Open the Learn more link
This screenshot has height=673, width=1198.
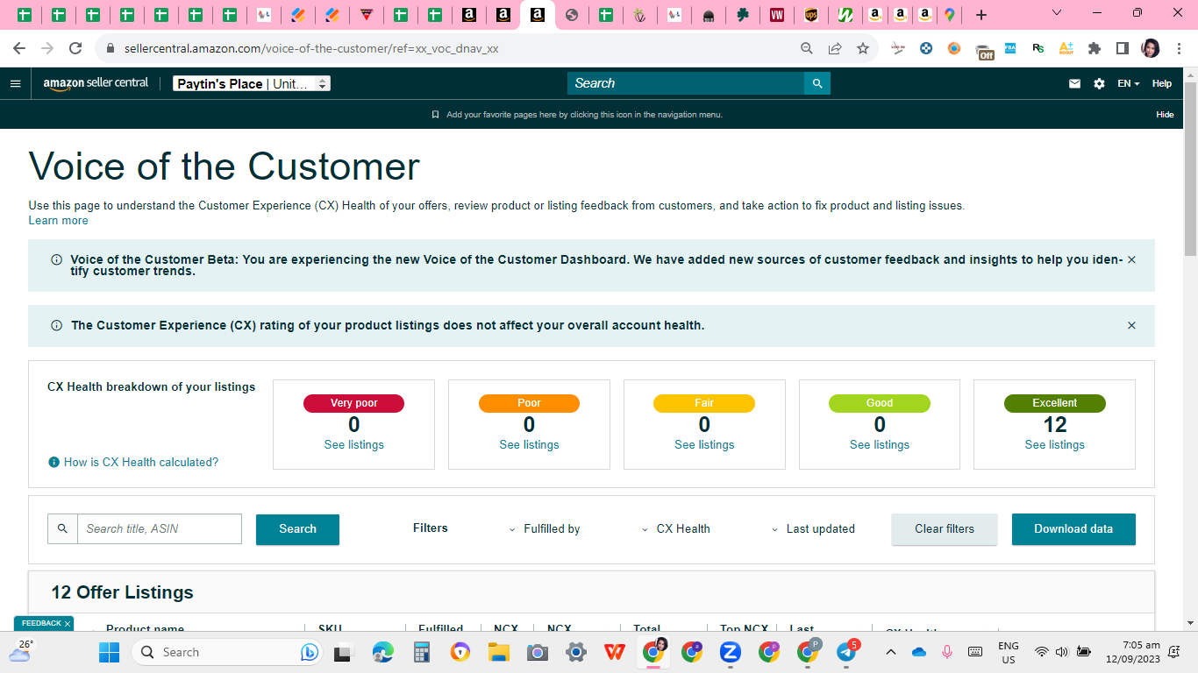(58, 221)
